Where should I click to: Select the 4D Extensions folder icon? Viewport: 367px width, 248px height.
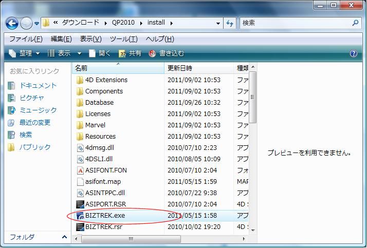(x=80, y=80)
